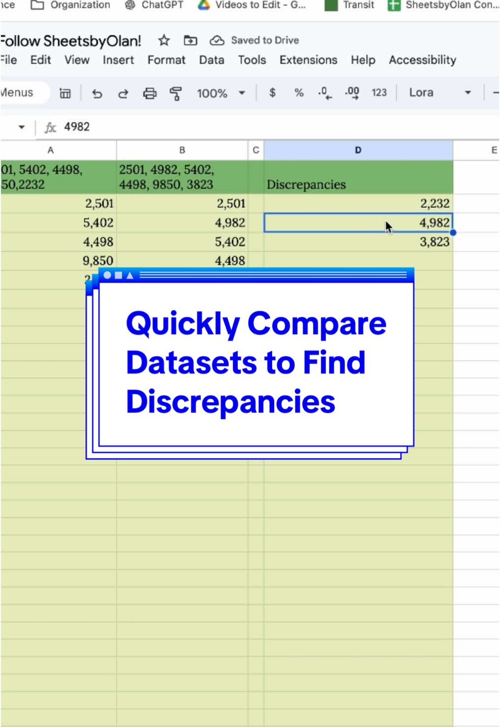Decrease decimal places of selection
Image resolution: width=500 pixels, height=727 pixels.
coord(324,92)
